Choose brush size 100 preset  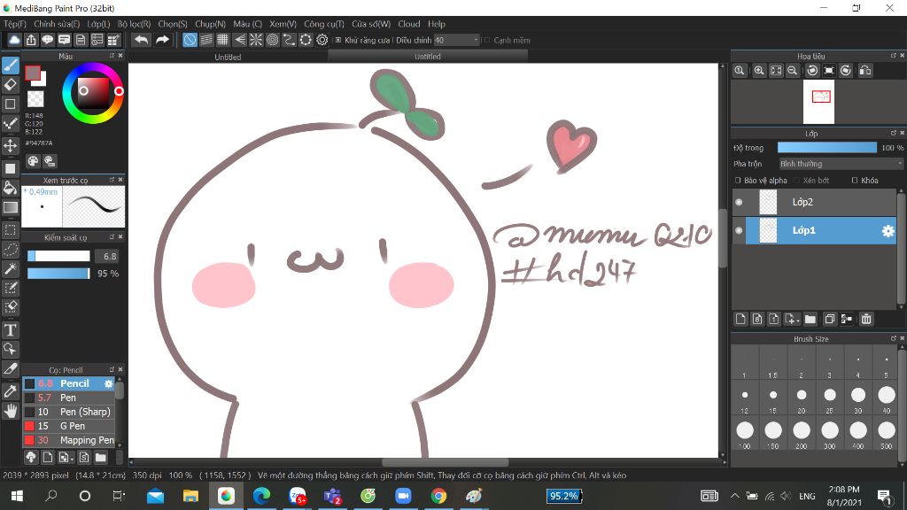coord(744,433)
